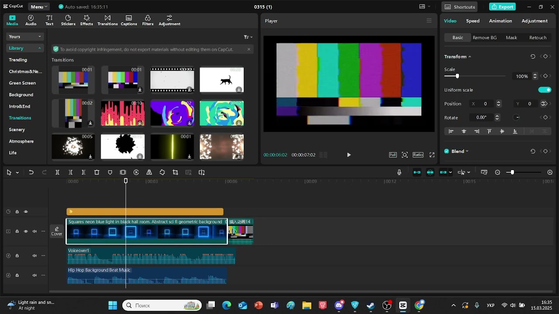Click the reverse playback icon
Viewport: 559px width, 314px height.
pyautogui.click(x=136, y=172)
